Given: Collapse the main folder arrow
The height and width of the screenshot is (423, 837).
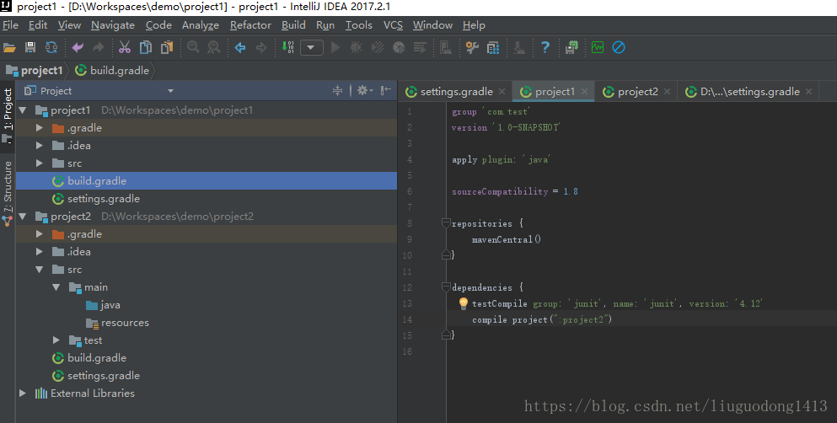Looking at the screenshot, I should point(56,287).
